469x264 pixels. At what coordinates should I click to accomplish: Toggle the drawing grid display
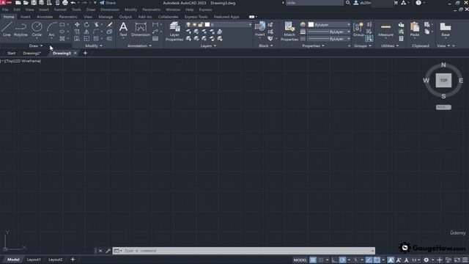point(313,260)
